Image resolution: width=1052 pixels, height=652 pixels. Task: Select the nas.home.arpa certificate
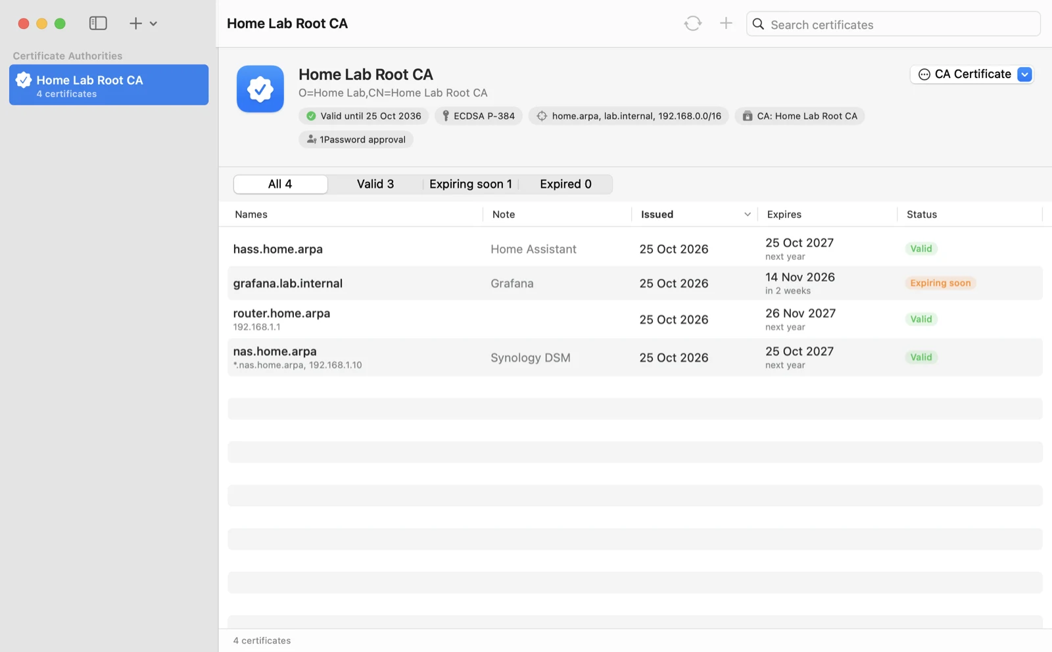pos(635,358)
